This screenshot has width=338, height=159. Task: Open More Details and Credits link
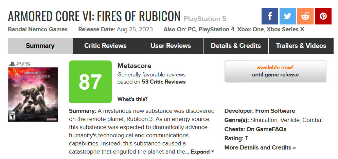[x=260, y=147]
